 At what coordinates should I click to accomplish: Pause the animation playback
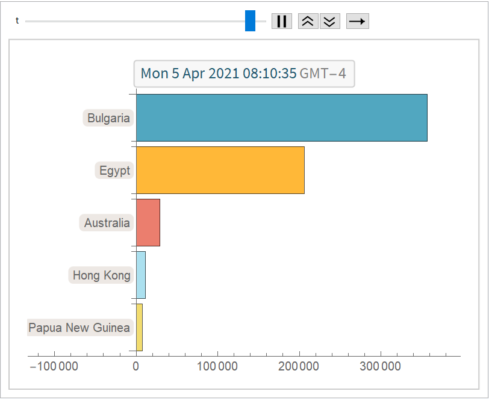pyautogui.click(x=281, y=21)
